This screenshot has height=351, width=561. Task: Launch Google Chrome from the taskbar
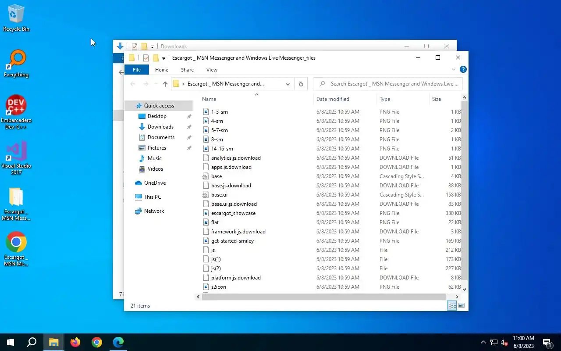click(97, 342)
